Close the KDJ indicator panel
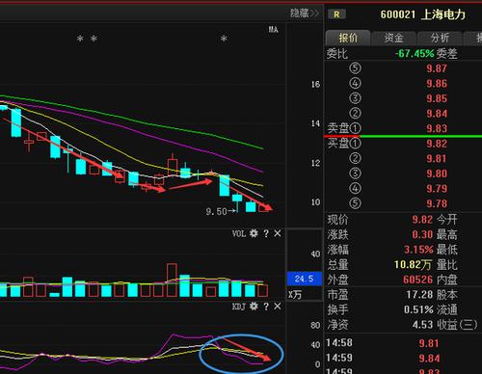482x374 pixels. (278, 307)
